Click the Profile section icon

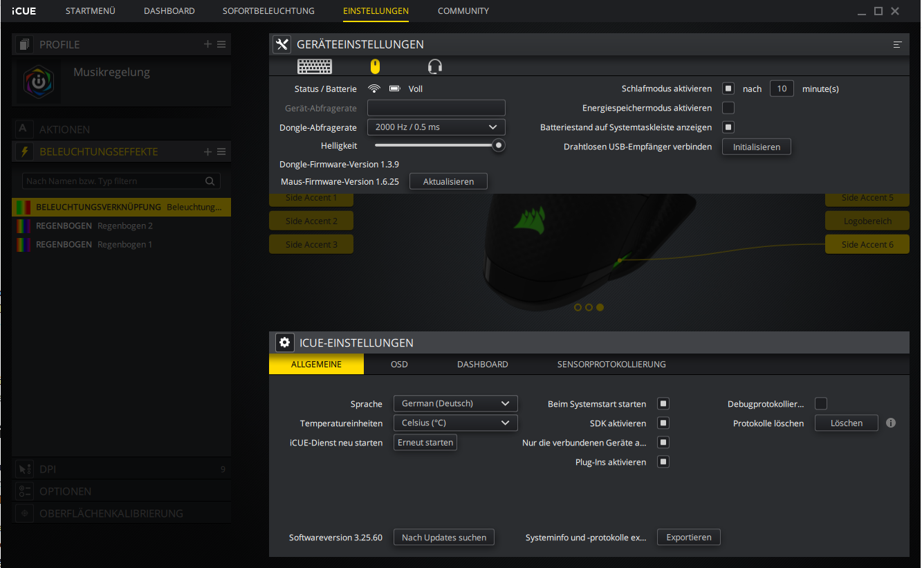(24, 44)
